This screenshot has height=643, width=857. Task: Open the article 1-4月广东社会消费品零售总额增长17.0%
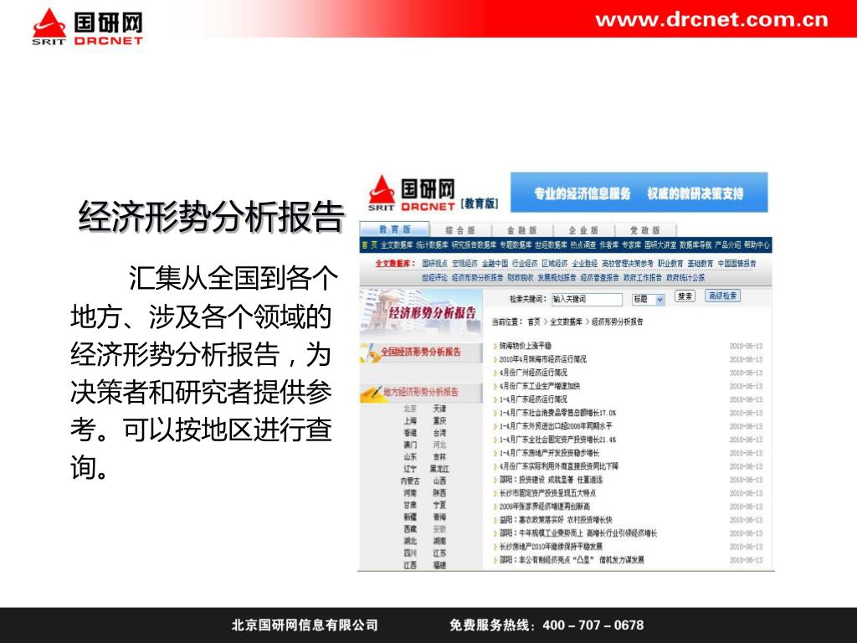[x=557, y=413]
